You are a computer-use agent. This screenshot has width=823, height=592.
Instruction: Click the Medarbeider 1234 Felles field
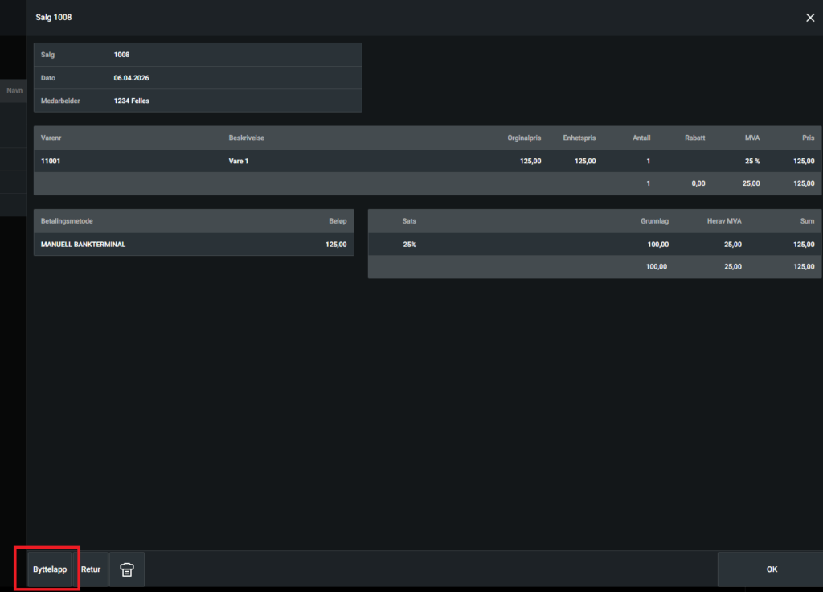198,101
